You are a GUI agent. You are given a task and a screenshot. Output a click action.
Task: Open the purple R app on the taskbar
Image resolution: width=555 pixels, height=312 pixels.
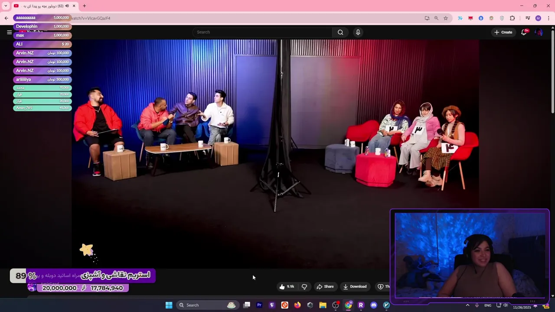(361, 305)
